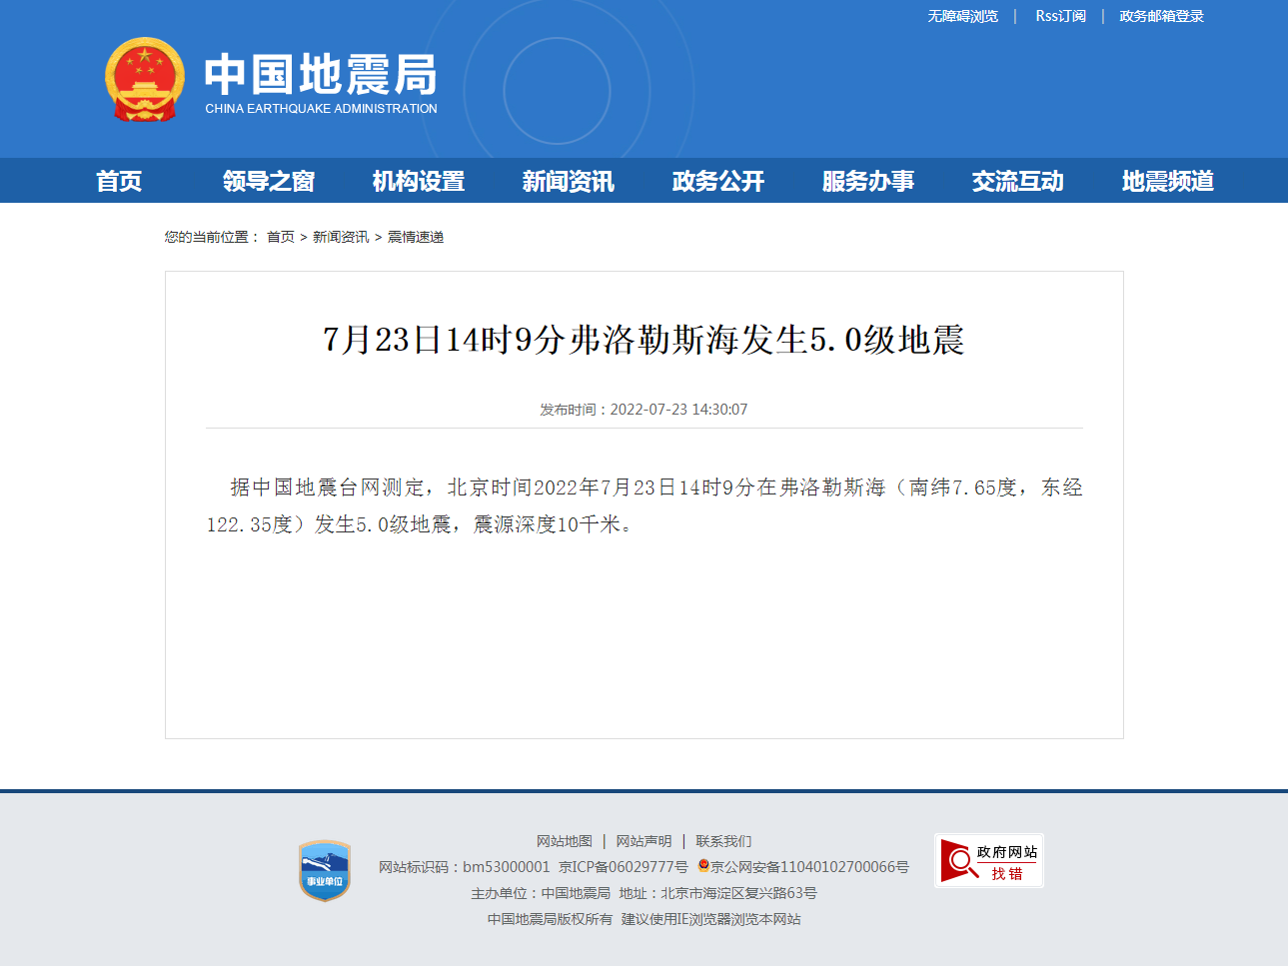Open the 政府网站找错 error-report tool
Screen dimensions: 1288x966
tap(988, 860)
